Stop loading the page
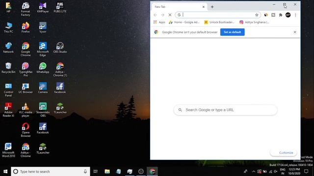Viewport: 314px width, 176px height. point(170,15)
